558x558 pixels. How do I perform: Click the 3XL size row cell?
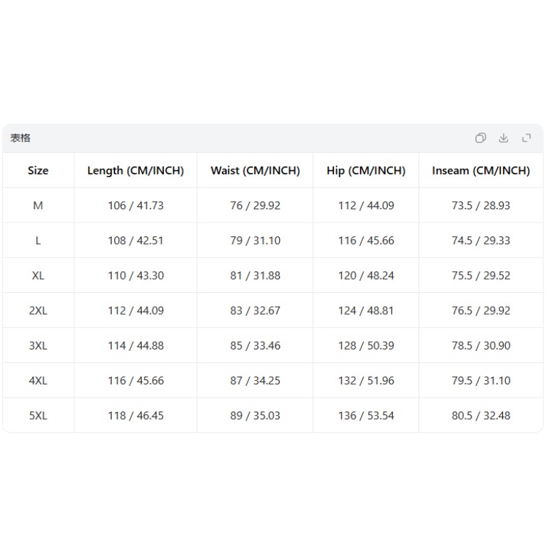pos(38,345)
